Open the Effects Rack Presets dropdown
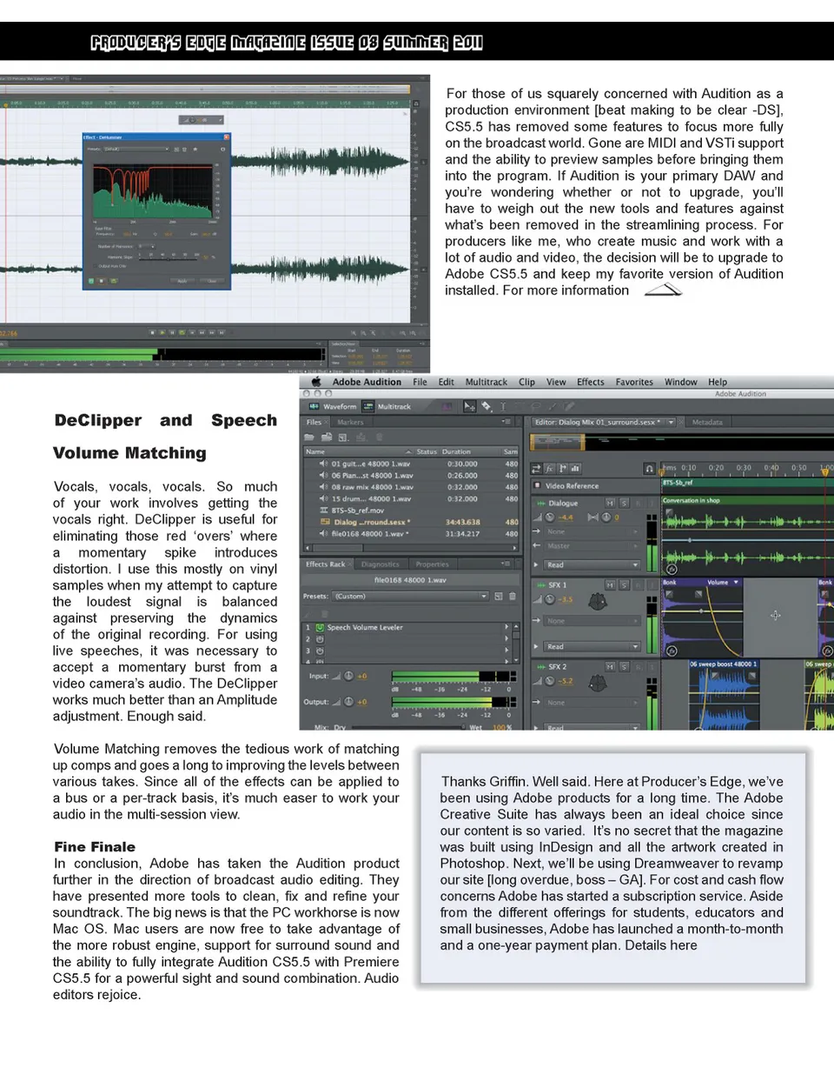Screen dimensions: 834x1081 [484, 597]
